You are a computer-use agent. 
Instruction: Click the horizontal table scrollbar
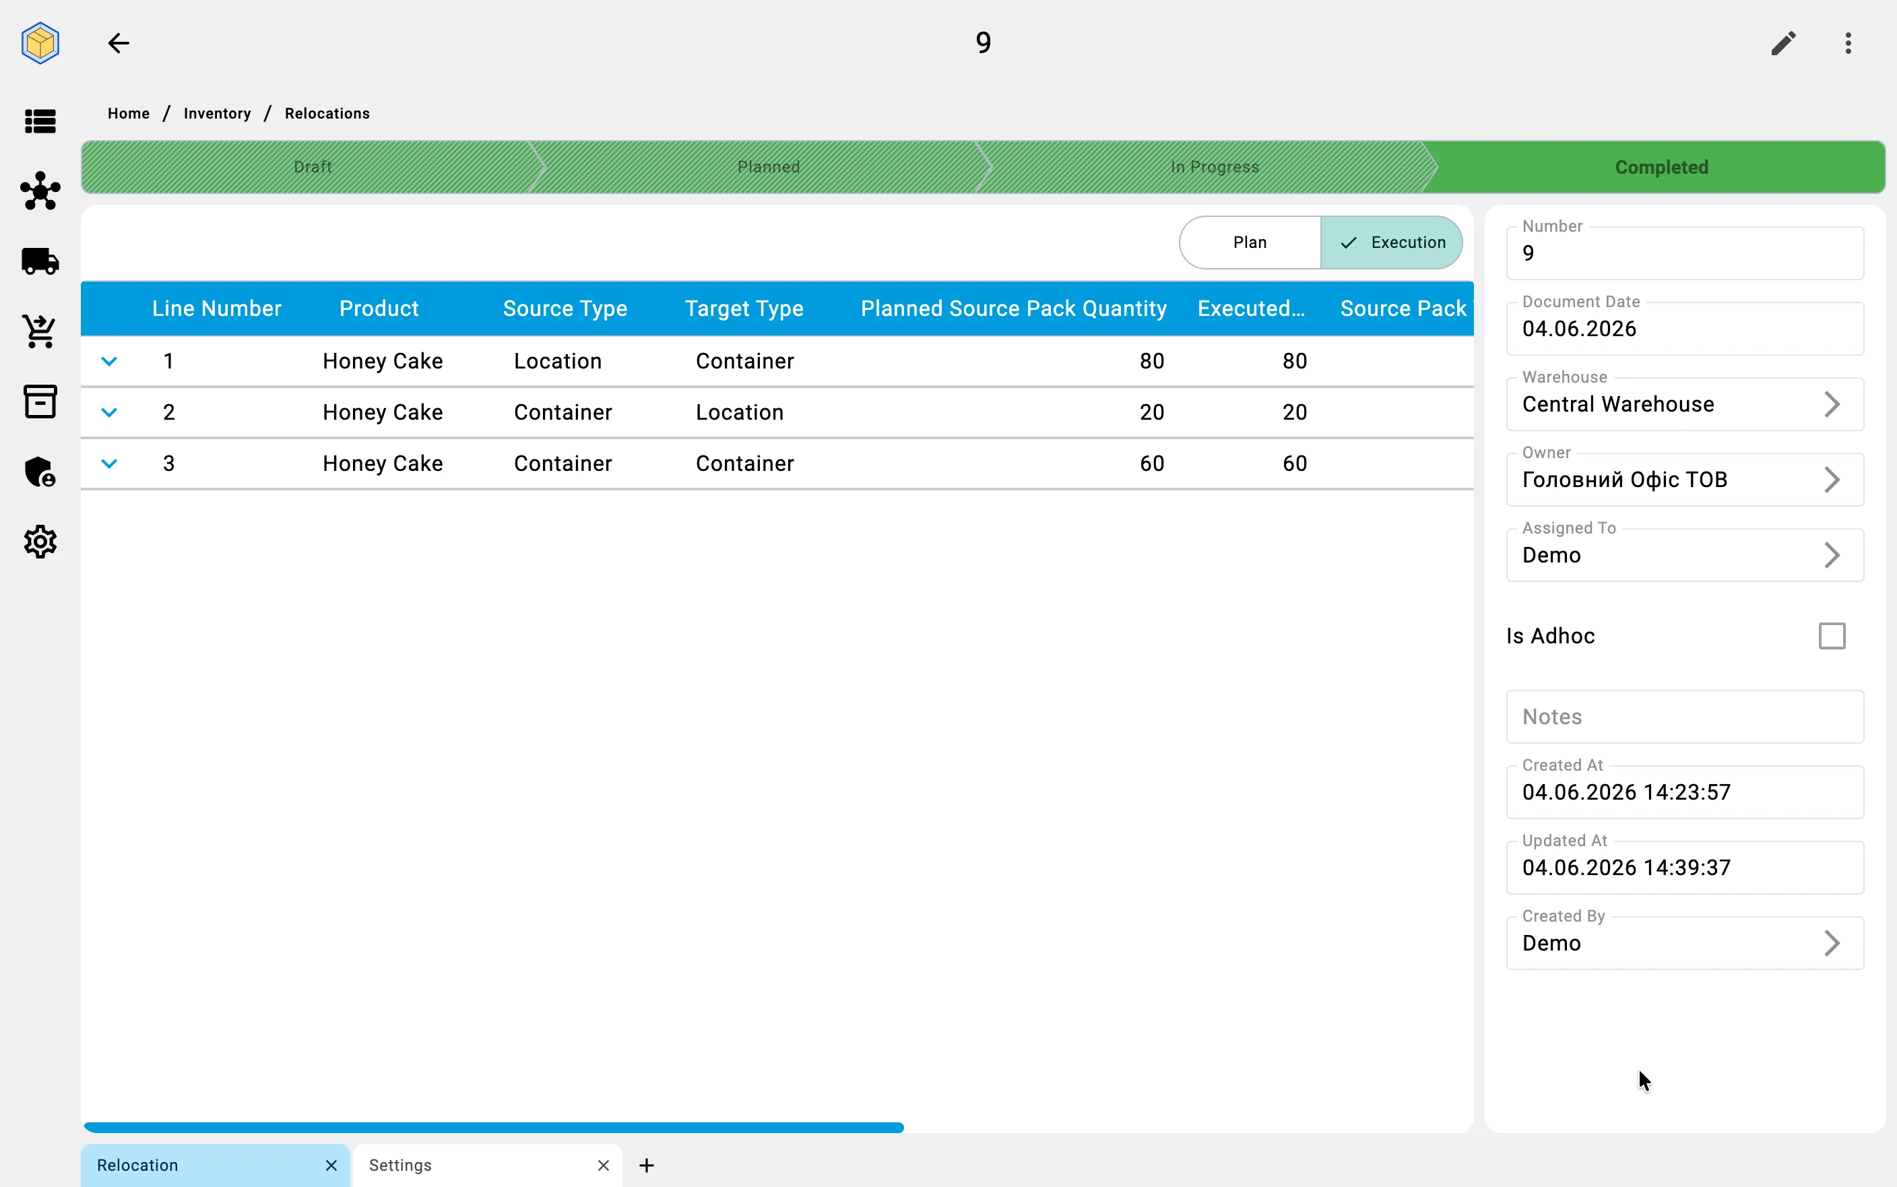point(494,1127)
